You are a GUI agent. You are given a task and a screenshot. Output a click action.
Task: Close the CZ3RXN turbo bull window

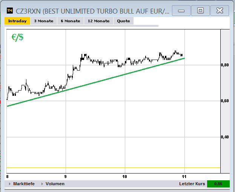point(220,11)
